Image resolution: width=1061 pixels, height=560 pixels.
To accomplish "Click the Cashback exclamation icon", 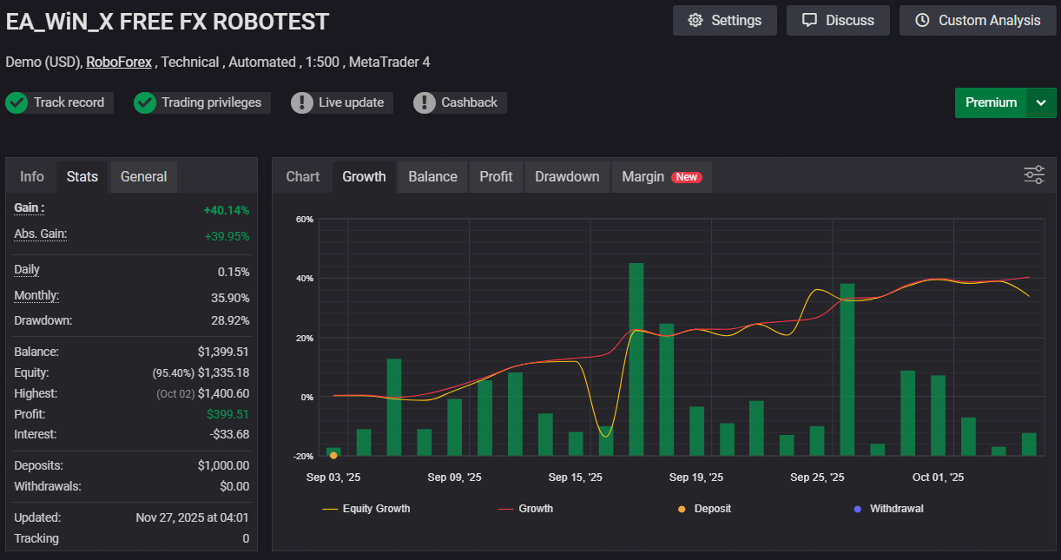I will pyautogui.click(x=425, y=102).
